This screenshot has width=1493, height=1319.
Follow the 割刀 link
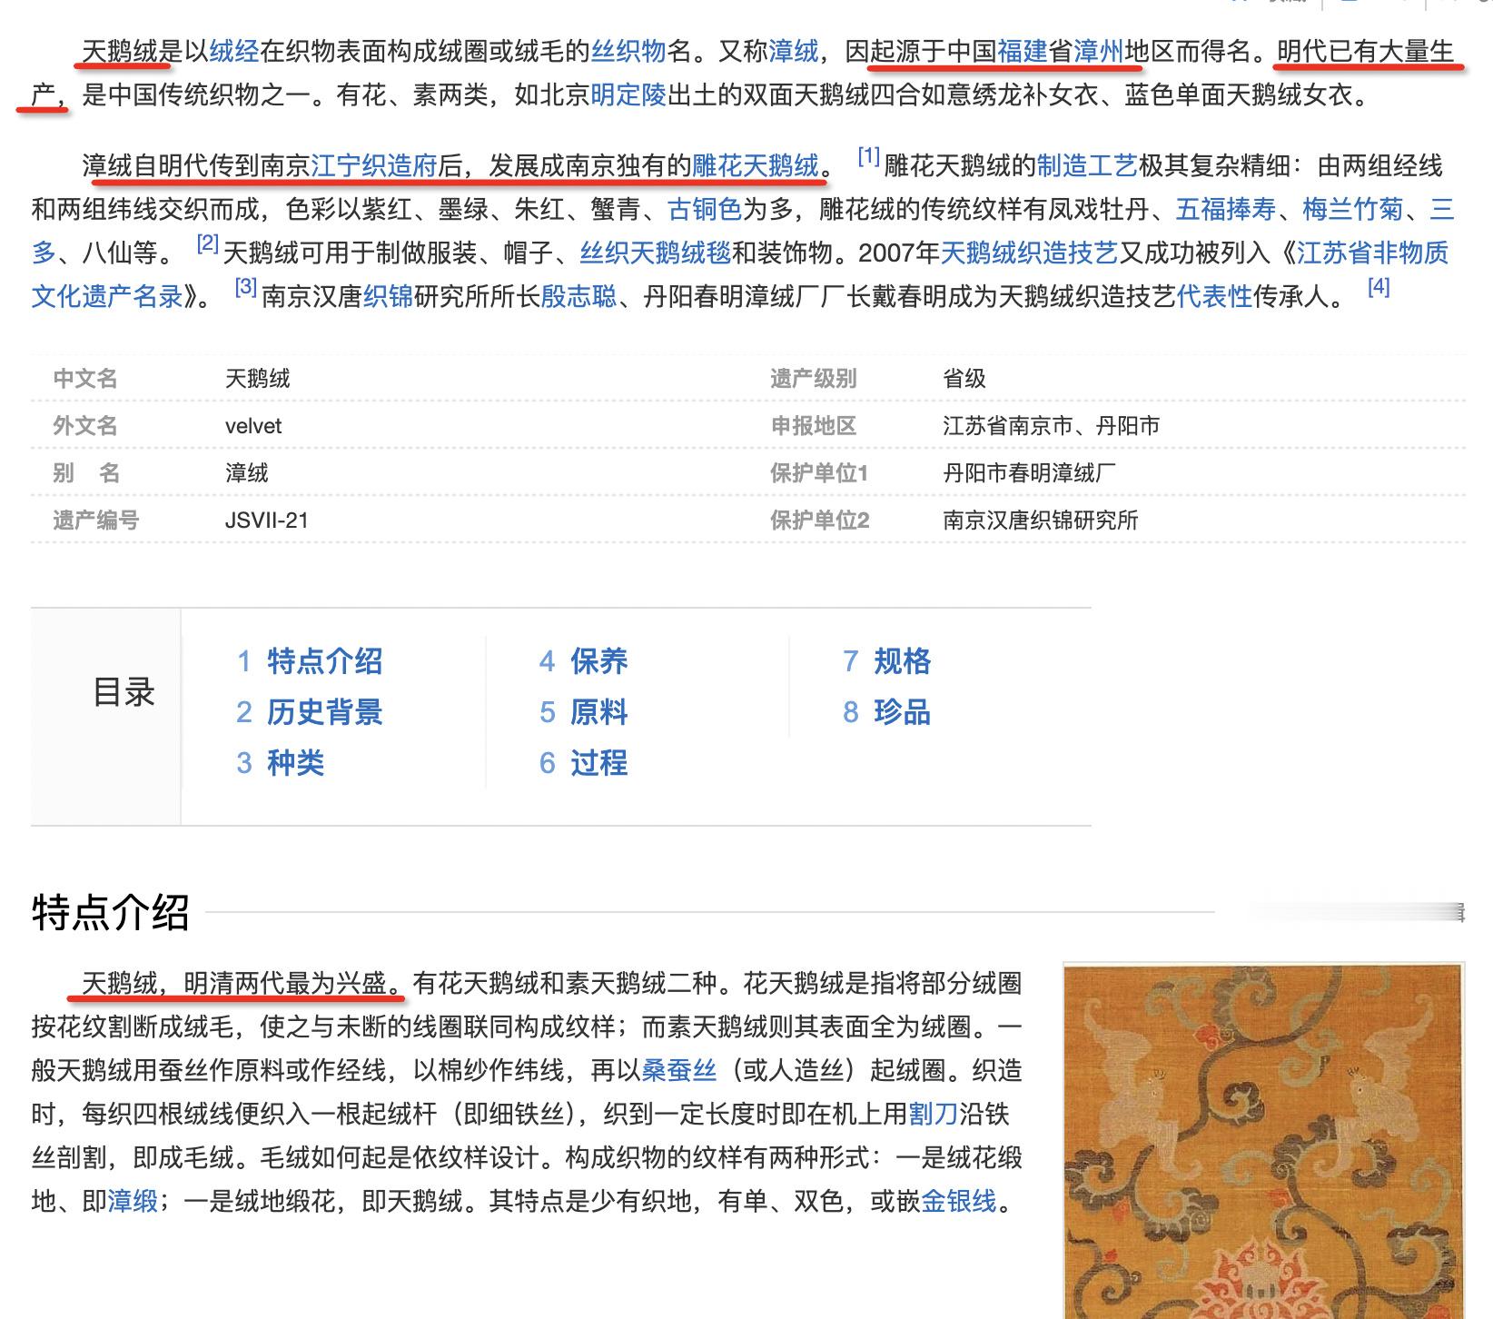[934, 1114]
